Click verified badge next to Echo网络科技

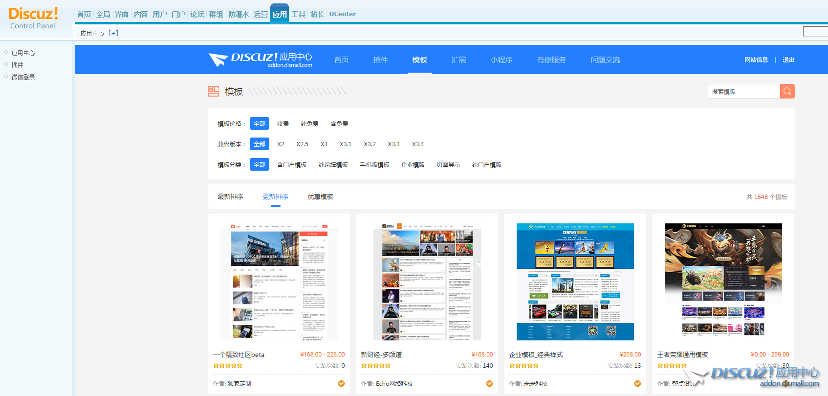489,384
